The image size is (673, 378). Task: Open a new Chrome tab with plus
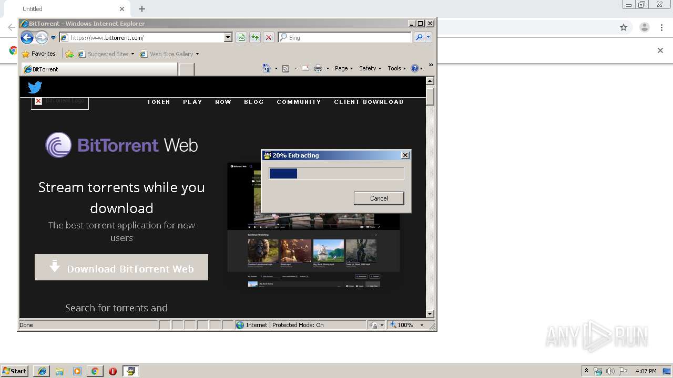point(142,9)
